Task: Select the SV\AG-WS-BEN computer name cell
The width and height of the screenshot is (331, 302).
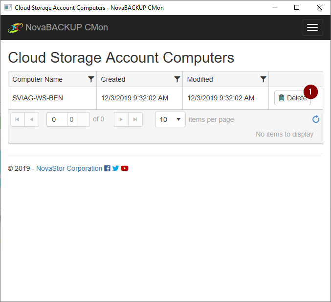Action: [x=52, y=98]
